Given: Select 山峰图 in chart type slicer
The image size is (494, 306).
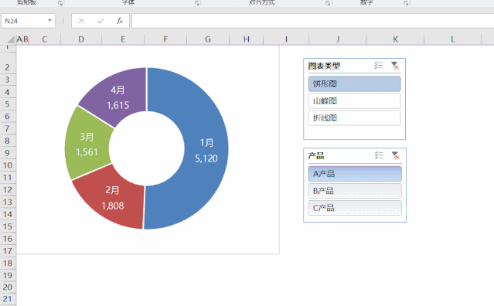Looking at the screenshot, I should pos(354,100).
